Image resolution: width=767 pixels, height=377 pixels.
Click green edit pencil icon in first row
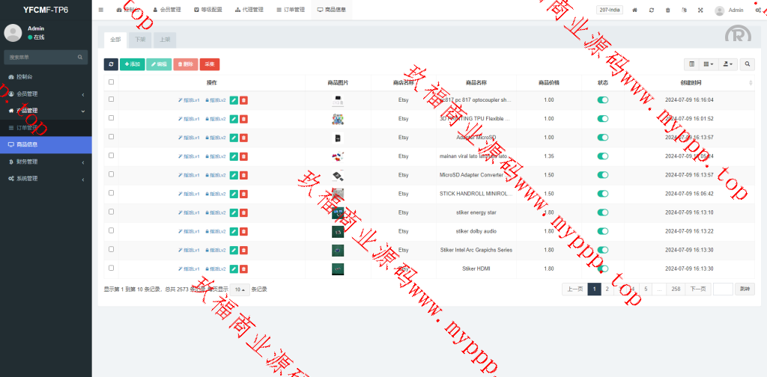[234, 99]
